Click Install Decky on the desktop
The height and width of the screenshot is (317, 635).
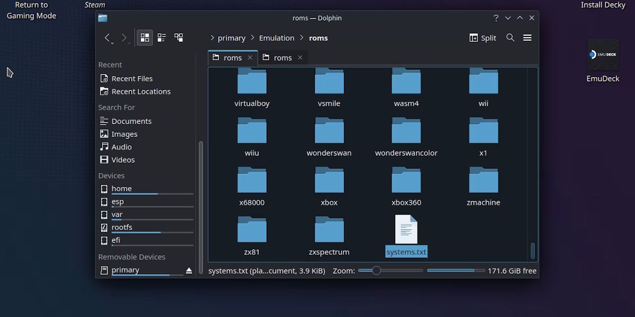pos(603,5)
